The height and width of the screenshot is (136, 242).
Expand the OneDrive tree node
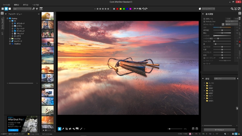pyautogui.click(x=10, y=44)
